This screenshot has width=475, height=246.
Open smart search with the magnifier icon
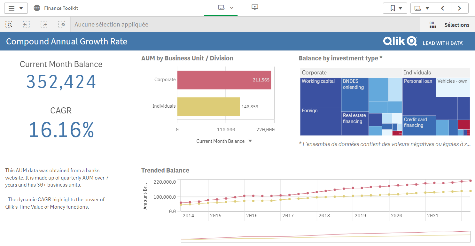coord(9,24)
